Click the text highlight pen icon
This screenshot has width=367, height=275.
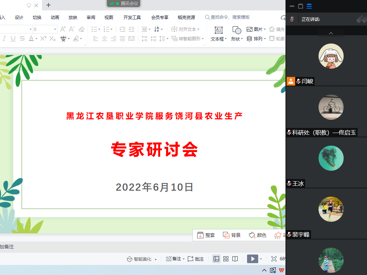point(76,38)
